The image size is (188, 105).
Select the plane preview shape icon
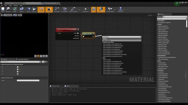(x=41, y=56)
